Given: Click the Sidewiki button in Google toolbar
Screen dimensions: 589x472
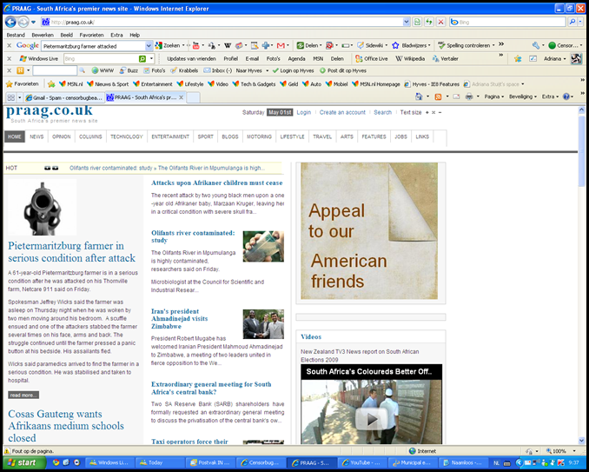Looking at the screenshot, I should coord(370,45).
